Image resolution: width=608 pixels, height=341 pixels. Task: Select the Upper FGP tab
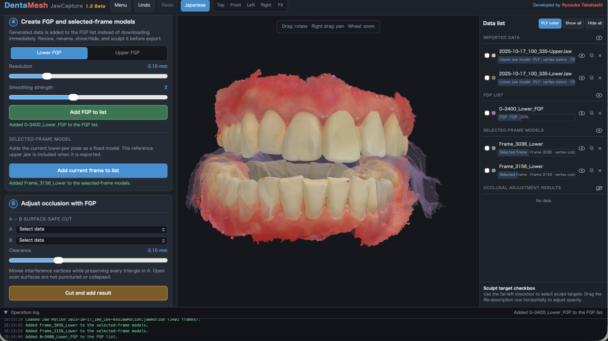128,53
